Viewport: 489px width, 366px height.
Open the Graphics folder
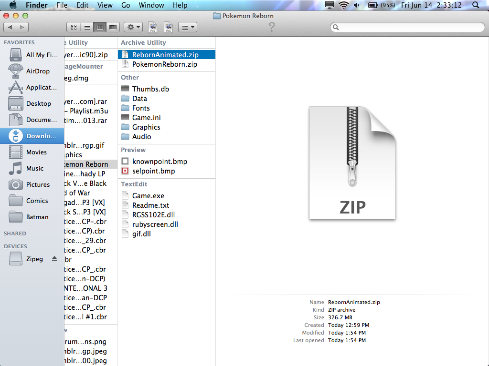tap(146, 127)
